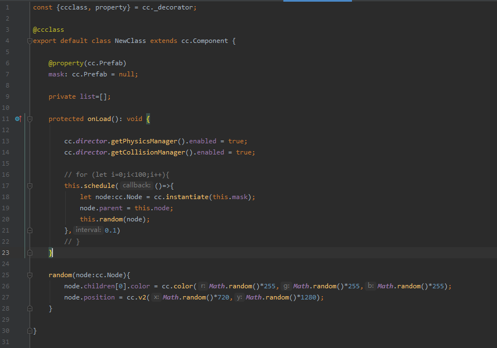Collapse the NewClass class fold marker on line 4
This screenshot has width=497, height=348.
[x=30, y=41]
